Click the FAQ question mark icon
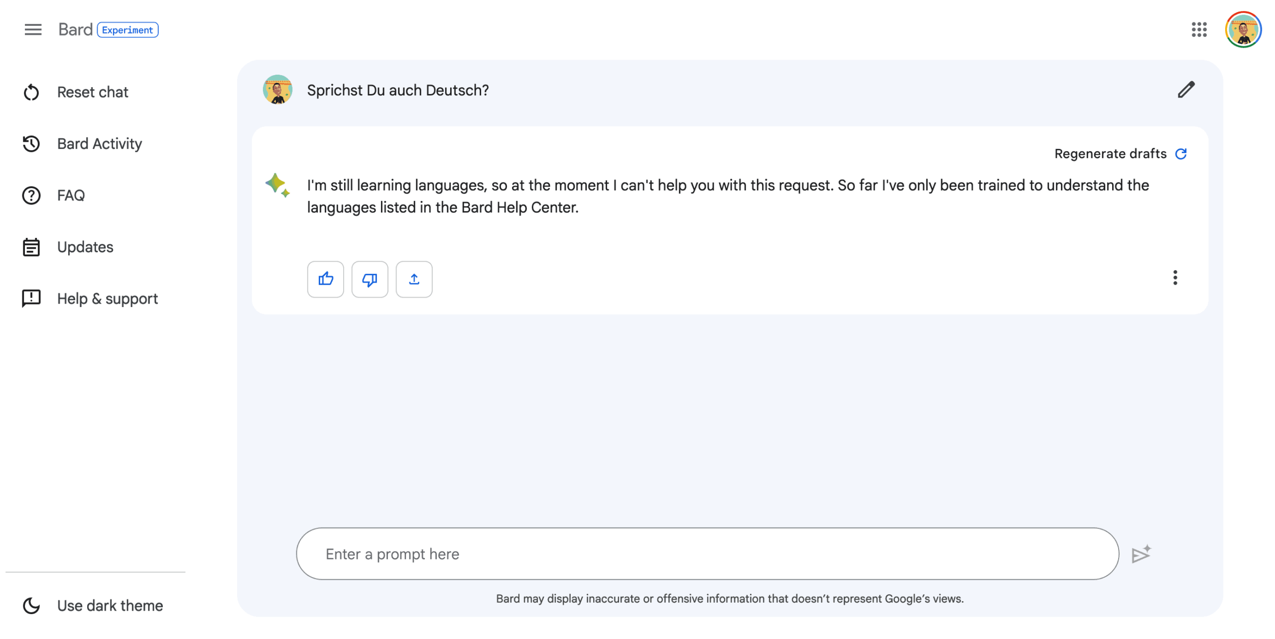This screenshot has width=1275, height=639. 31,196
